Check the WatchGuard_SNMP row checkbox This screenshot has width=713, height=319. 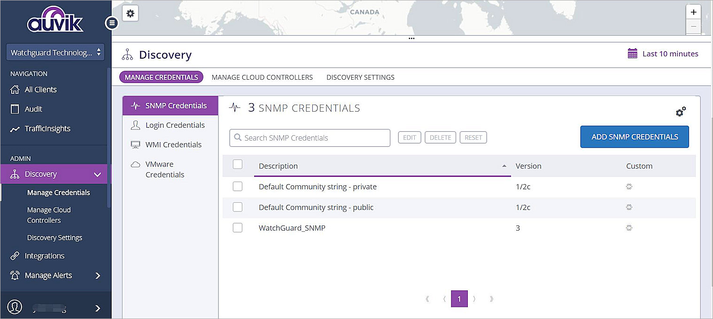point(238,228)
